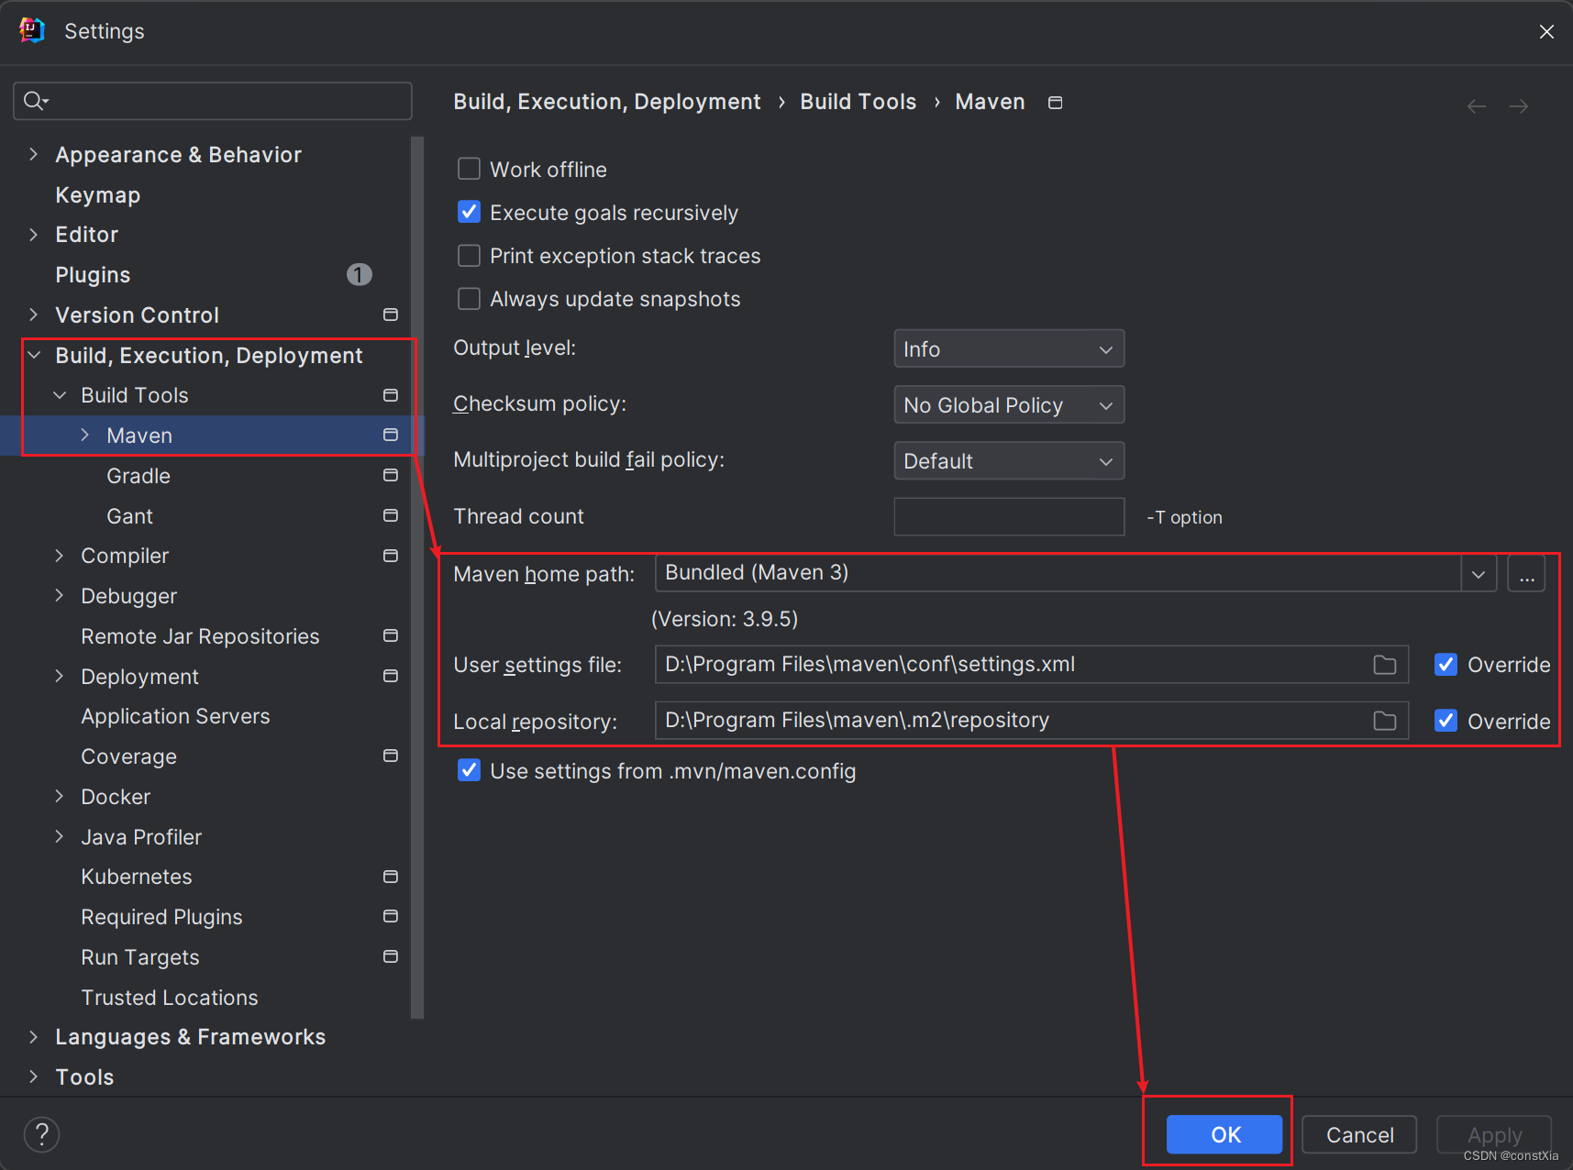Image resolution: width=1573 pixels, height=1170 pixels.
Task: Click project settings icon beside Build Tools
Action: click(x=391, y=395)
